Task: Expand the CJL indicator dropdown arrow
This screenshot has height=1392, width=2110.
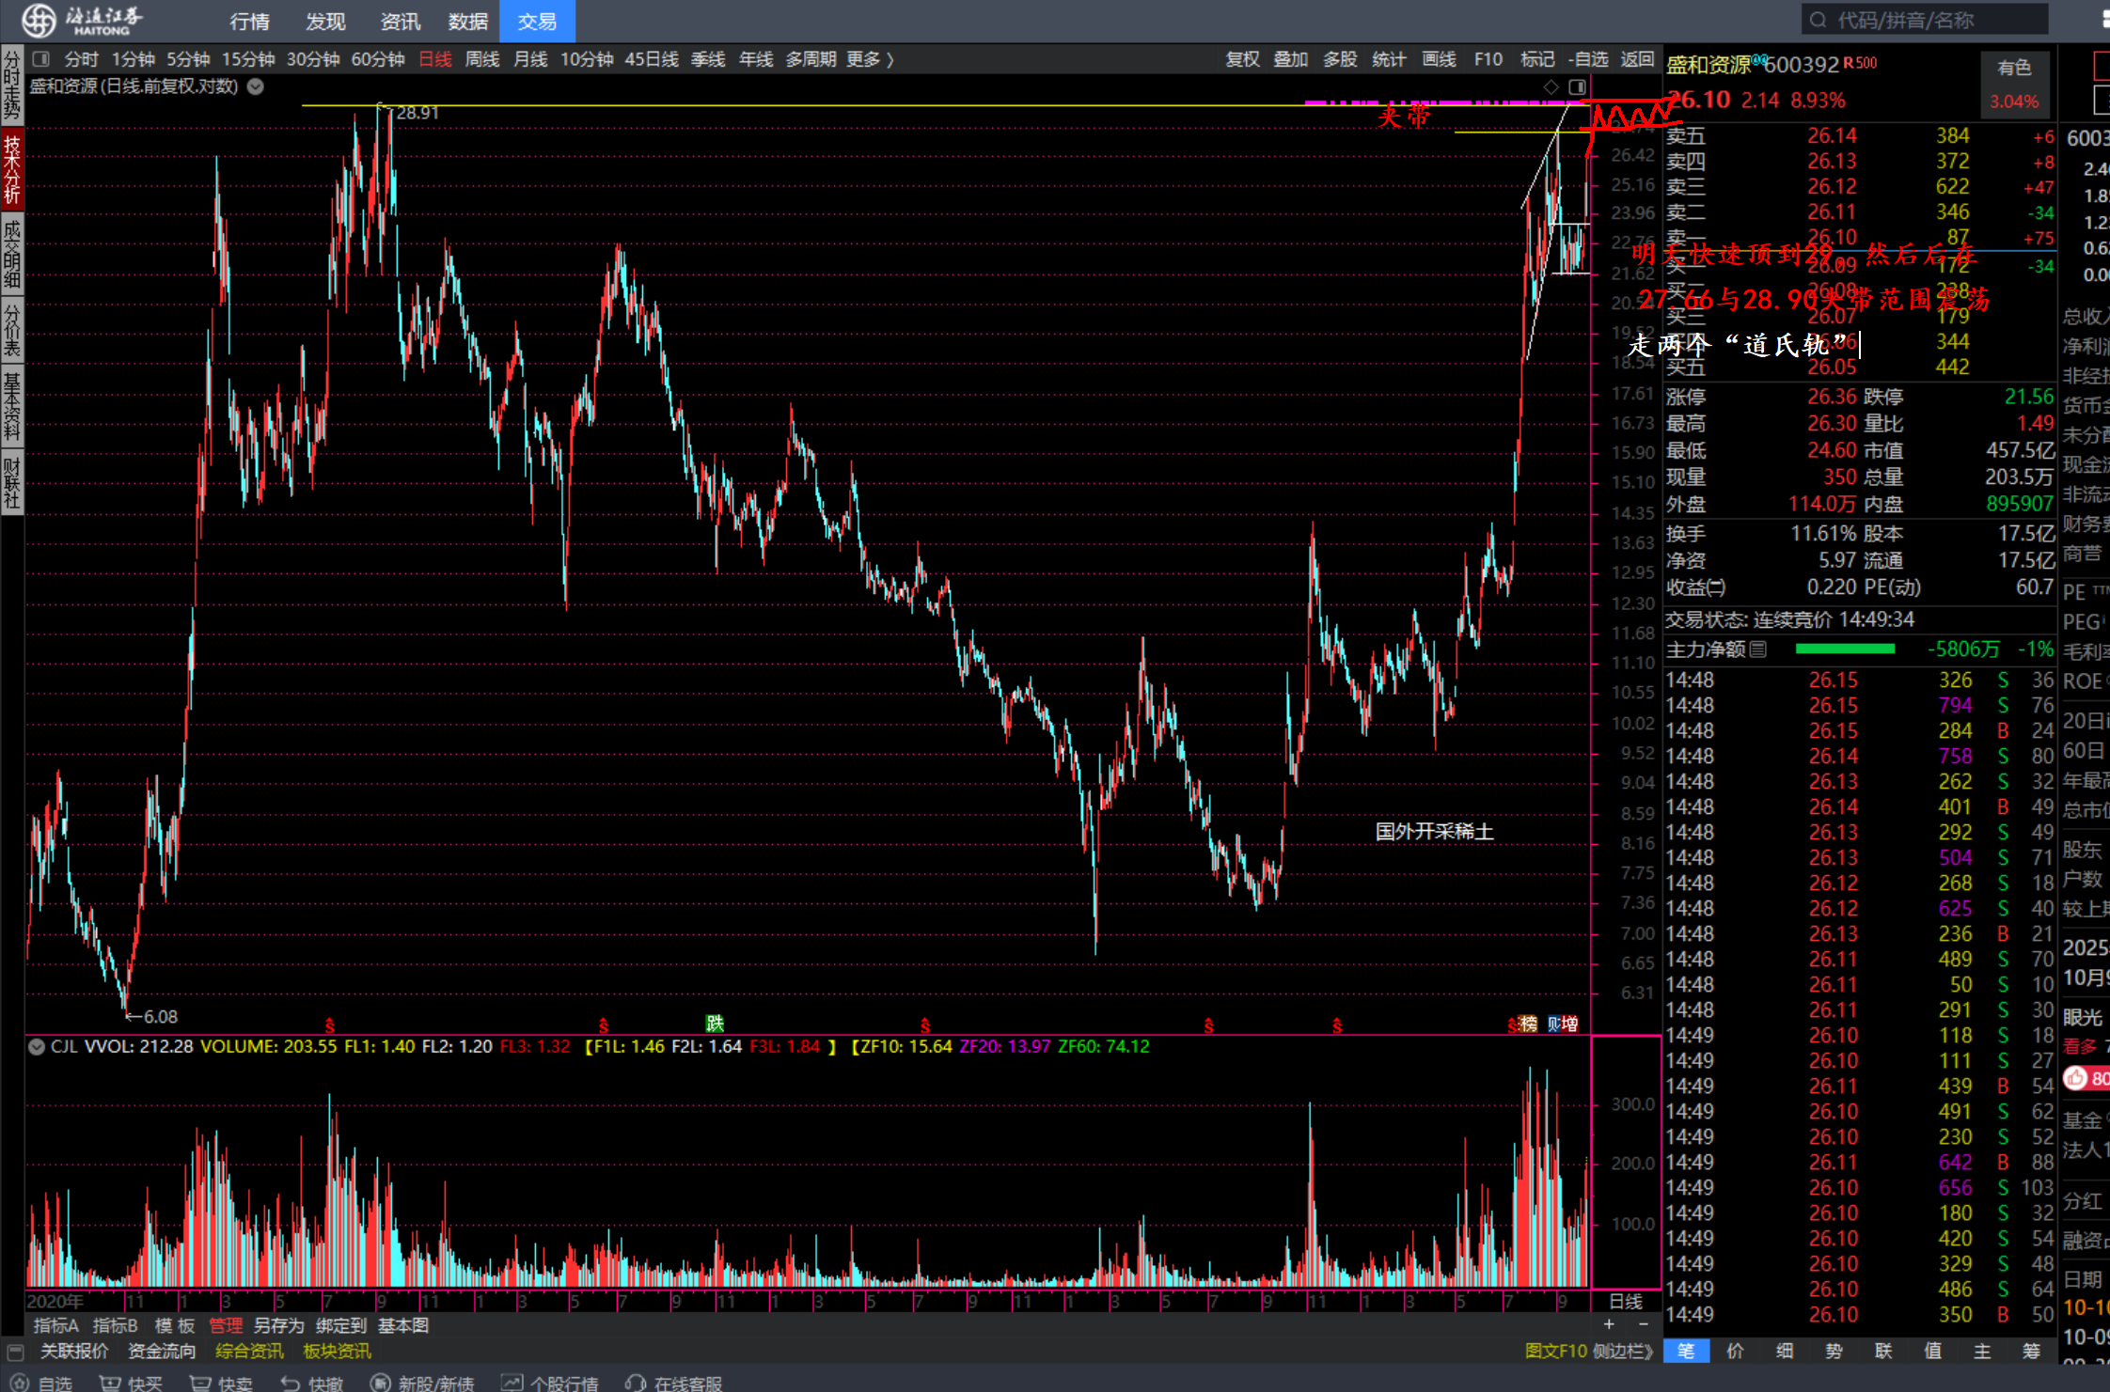Action: 37,1046
